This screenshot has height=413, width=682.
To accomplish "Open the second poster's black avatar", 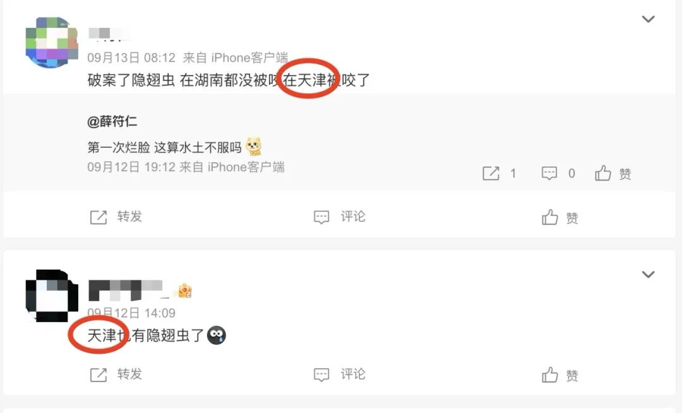I will pos(52,296).
